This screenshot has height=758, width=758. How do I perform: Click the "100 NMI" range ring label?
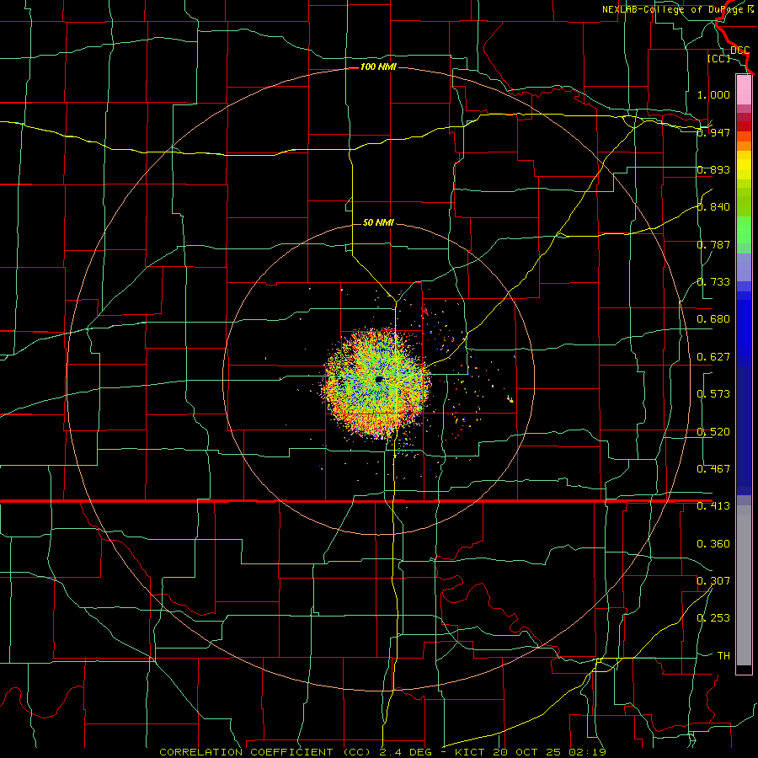pos(378,67)
